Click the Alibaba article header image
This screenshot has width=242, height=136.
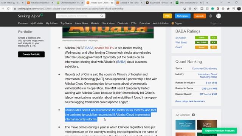click(x=108, y=32)
